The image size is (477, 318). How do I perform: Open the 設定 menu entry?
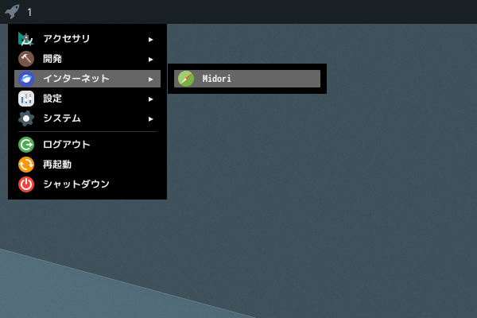(x=87, y=99)
